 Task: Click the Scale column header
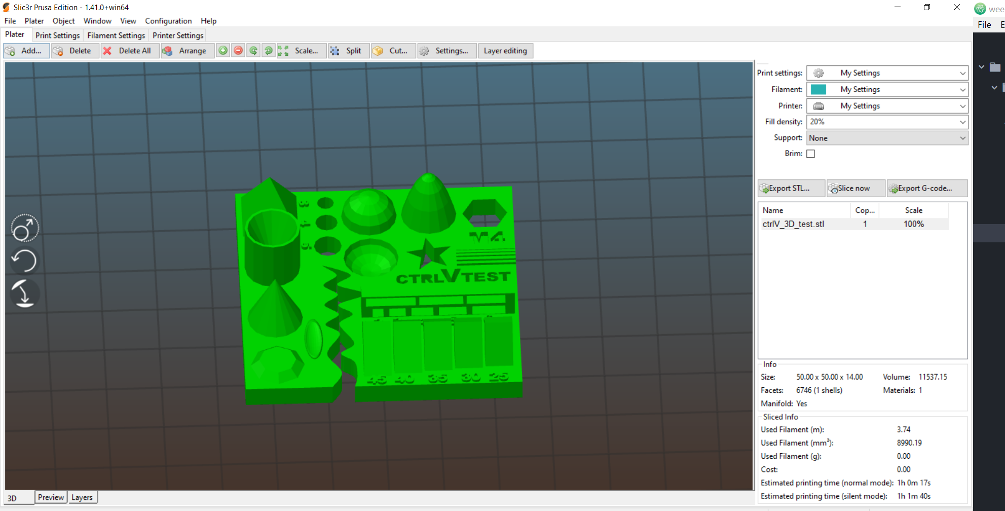(x=914, y=210)
